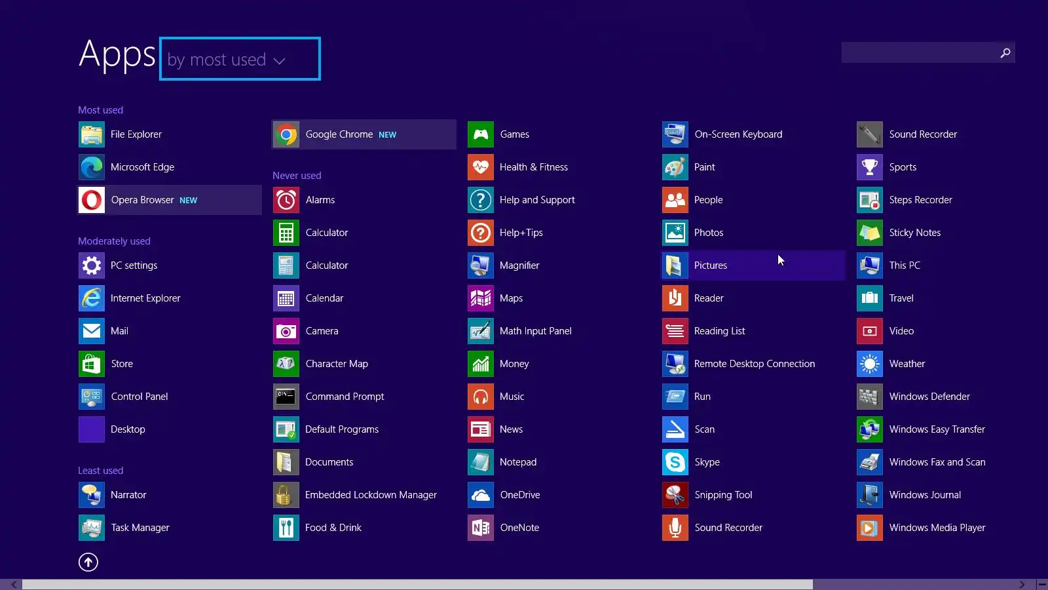Viewport: 1048px width, 590px height.
Task: Open the Sticky Notes icon
Action: pos(870,233)
